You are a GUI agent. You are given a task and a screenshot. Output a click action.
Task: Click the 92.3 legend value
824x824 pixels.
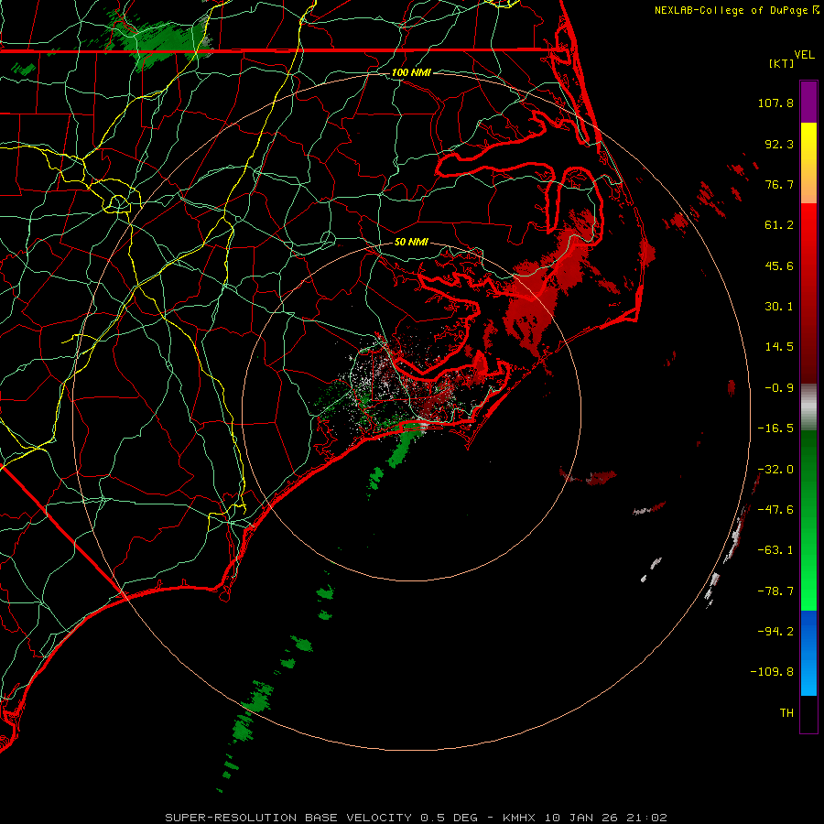779,144
